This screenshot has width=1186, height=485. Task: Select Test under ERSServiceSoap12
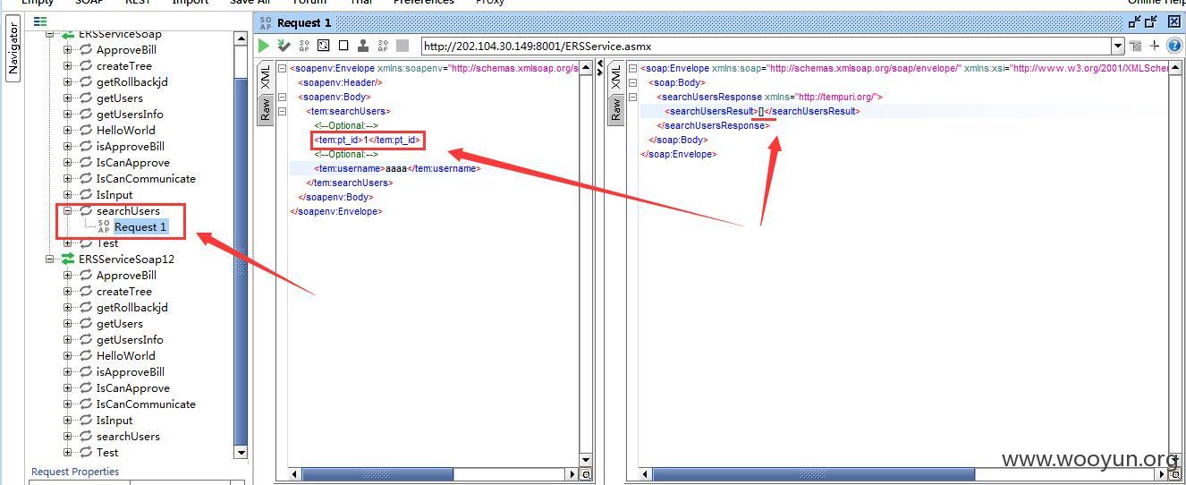click(x=107, y=453)
